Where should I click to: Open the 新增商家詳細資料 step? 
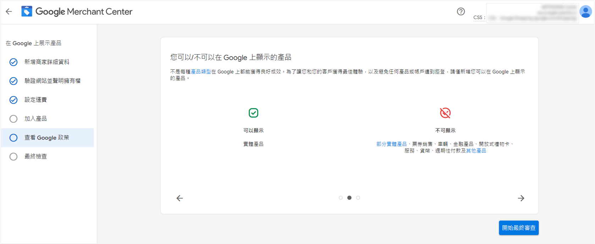pos(48,62)
